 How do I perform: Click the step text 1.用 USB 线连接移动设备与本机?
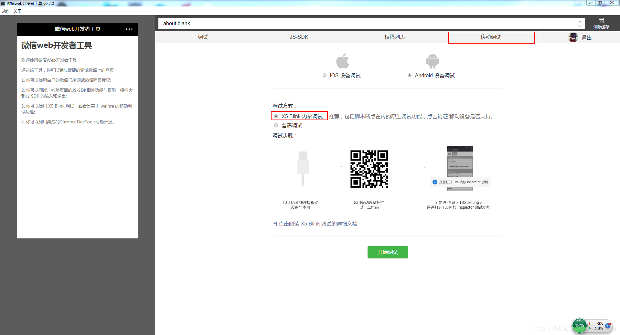(301, 205)
